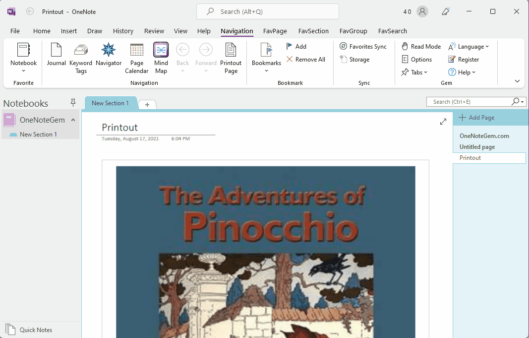Open the Notebook favorite dropdown arrow
Screen dimensions: 529x338
click(23, 71)
